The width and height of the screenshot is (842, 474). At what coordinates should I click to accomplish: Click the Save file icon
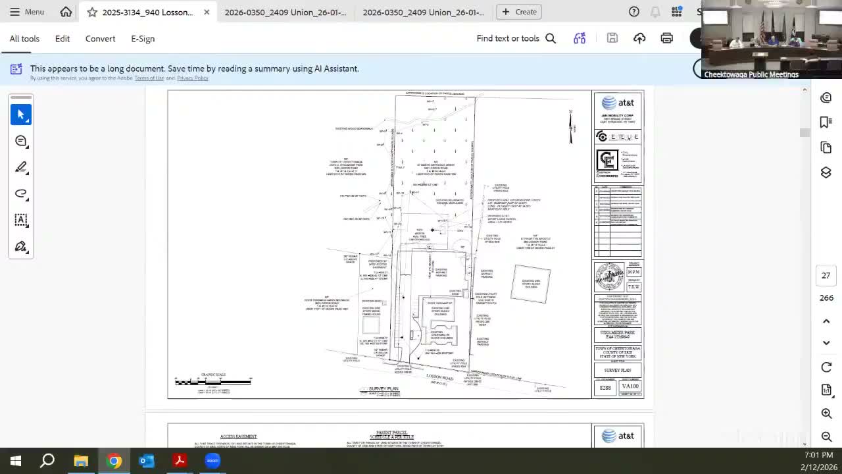click(612, 39)
